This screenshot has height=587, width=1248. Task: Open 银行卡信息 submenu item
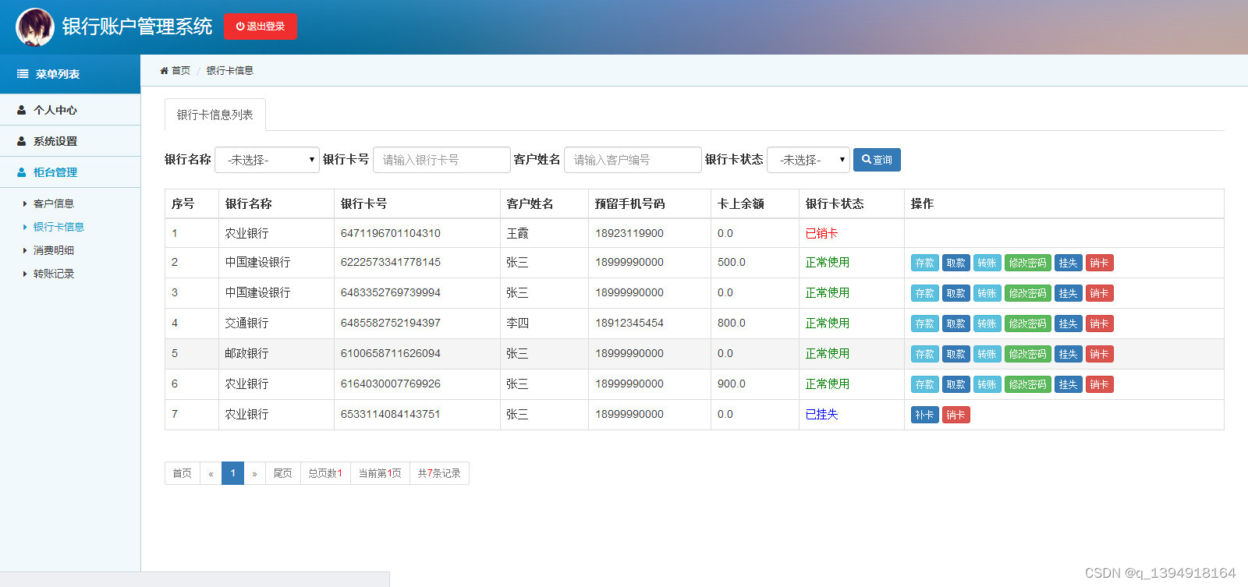58,227
